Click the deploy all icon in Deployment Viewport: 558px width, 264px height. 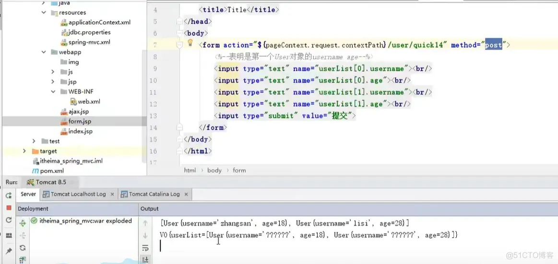(x=23, y=223)
